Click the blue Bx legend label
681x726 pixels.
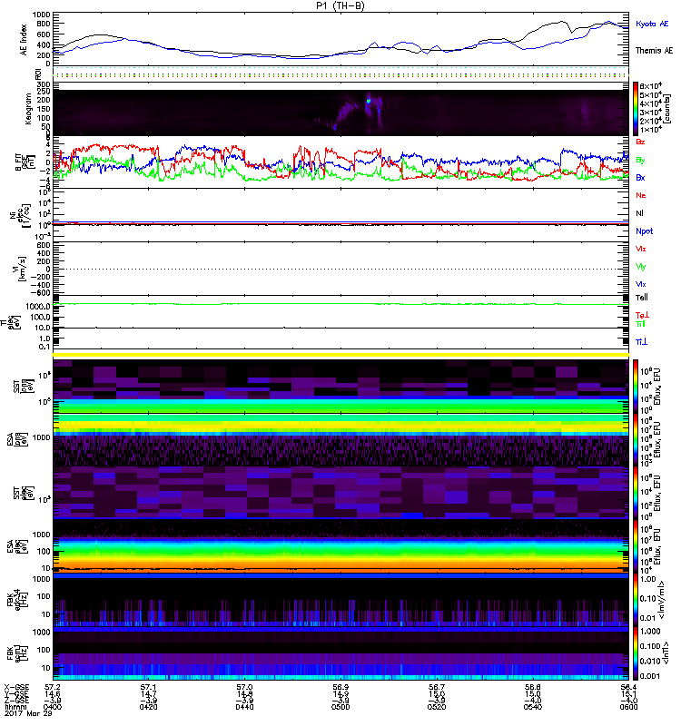click(640, 177)
